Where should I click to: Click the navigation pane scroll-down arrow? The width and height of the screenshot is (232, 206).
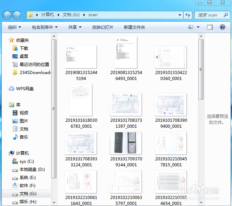(54, 202)
